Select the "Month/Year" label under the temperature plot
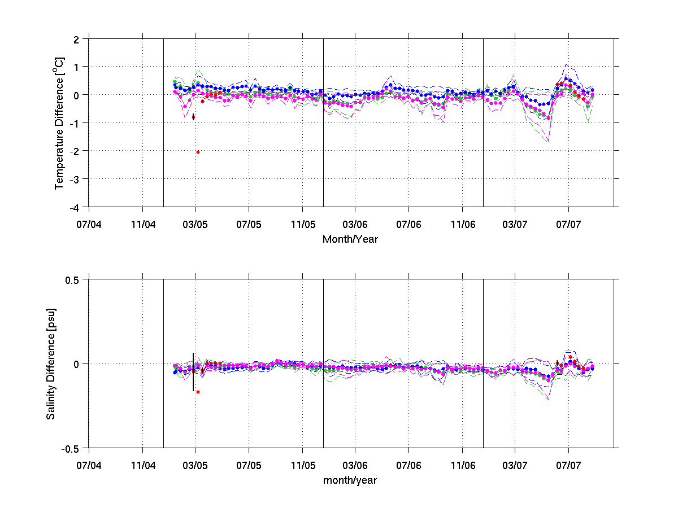This screenshot has height=508, width=678. (350, 239)
